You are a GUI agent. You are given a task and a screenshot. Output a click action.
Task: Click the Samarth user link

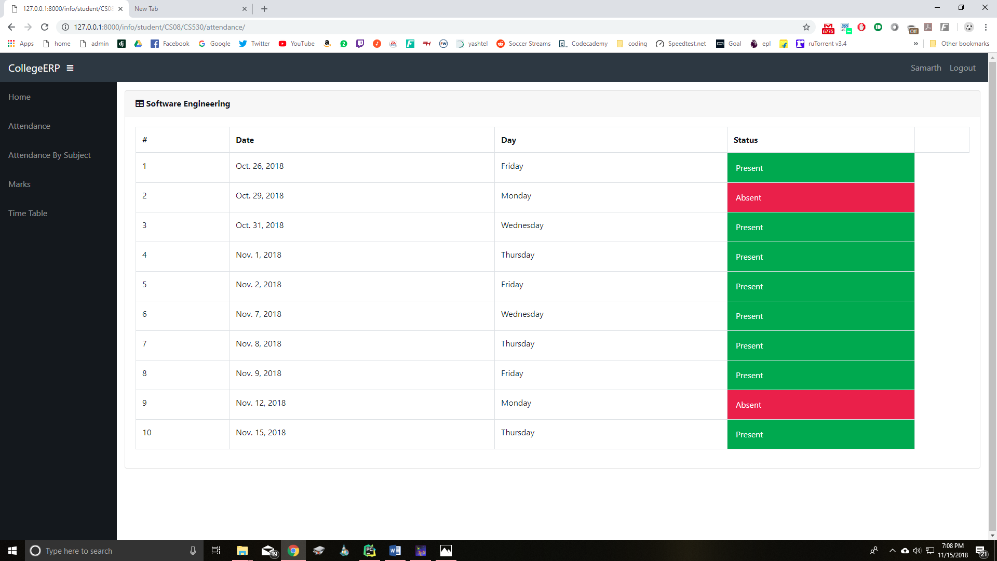click(925, 68)
